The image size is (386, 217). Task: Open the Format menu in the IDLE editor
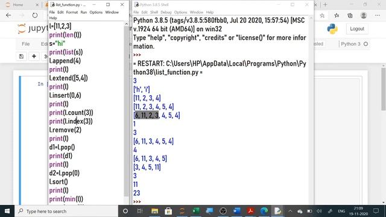tap(72, 12)
